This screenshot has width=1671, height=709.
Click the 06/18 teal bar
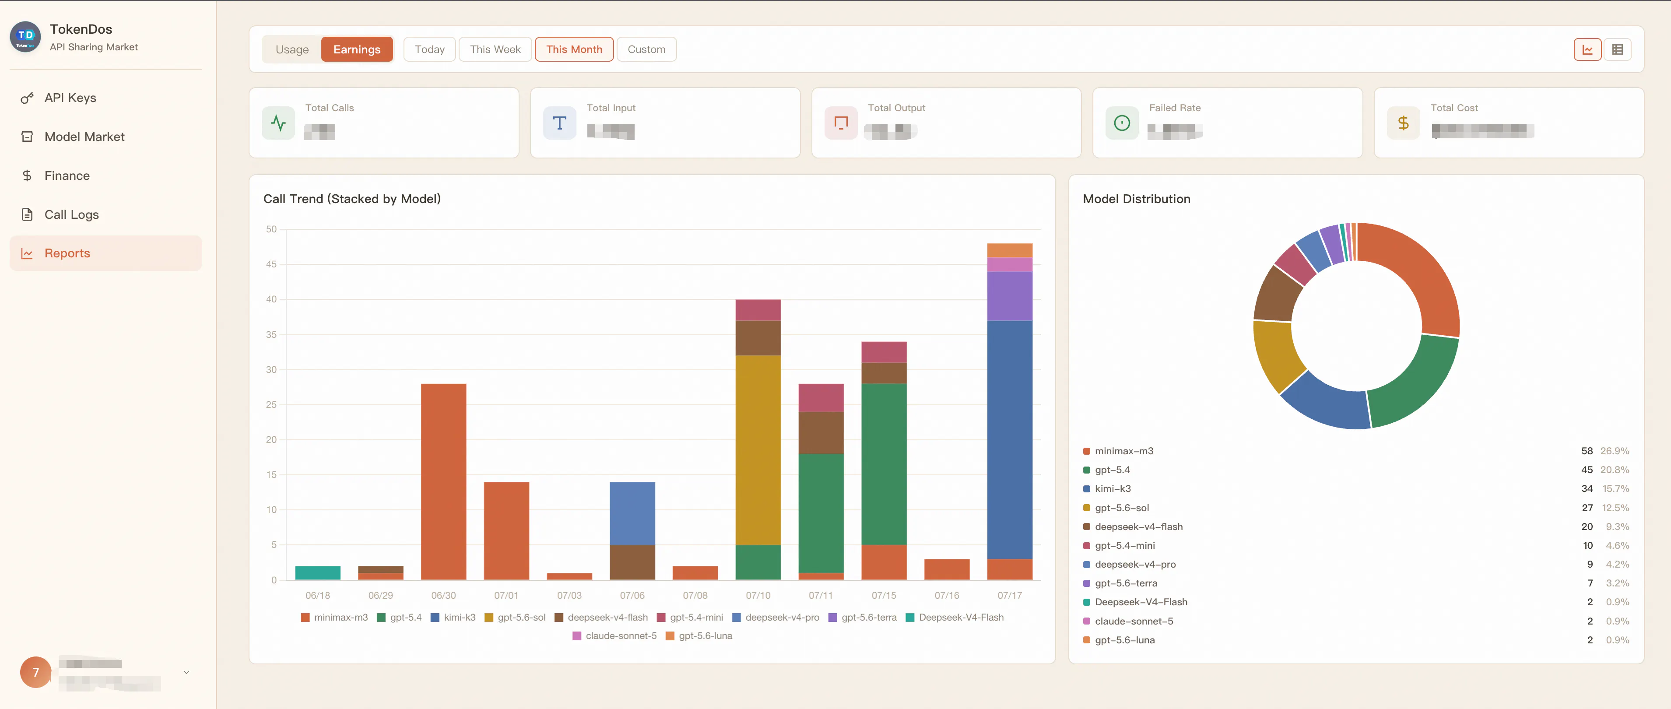pos(317,573)
